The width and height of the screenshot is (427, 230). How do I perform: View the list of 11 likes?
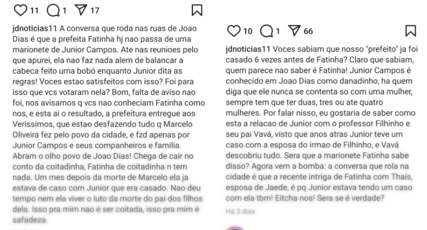[34, 10]
